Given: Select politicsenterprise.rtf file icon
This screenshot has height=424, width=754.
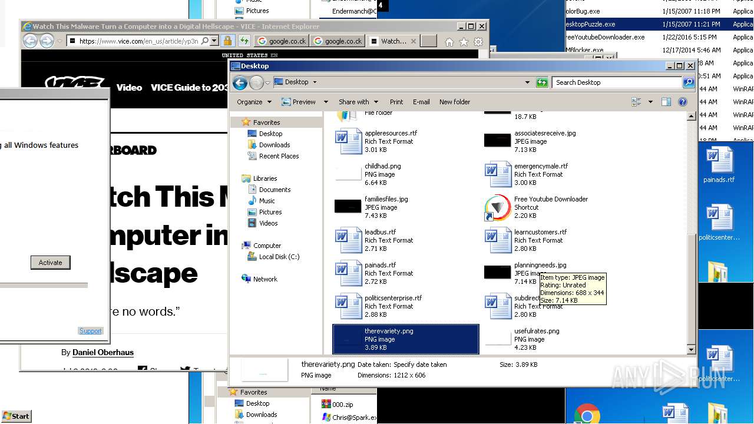Looking at the screenshot, I should click(x=349, y=306).
